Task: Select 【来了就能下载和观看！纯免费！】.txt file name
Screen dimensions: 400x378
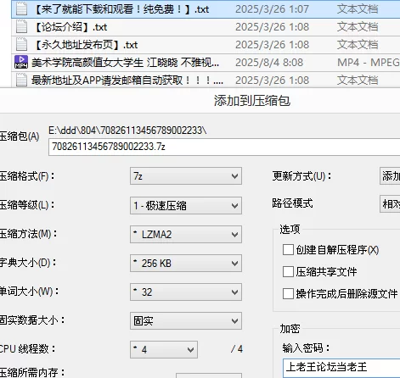Action: pyautogui.click(x=121, y=9)
